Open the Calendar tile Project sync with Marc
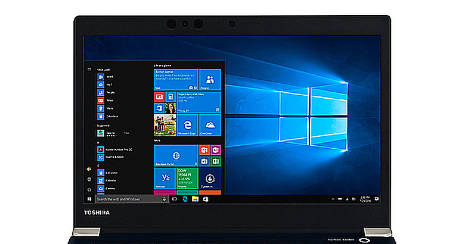Screen dimensions: 459x244 199,102
